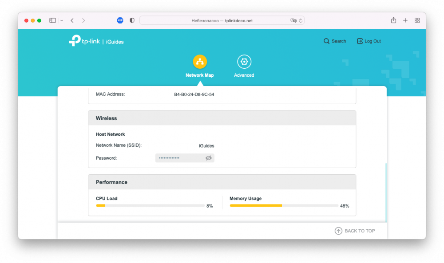444x263 pixels.
Task: Click the iGuides SSID value
Action: 206,146
